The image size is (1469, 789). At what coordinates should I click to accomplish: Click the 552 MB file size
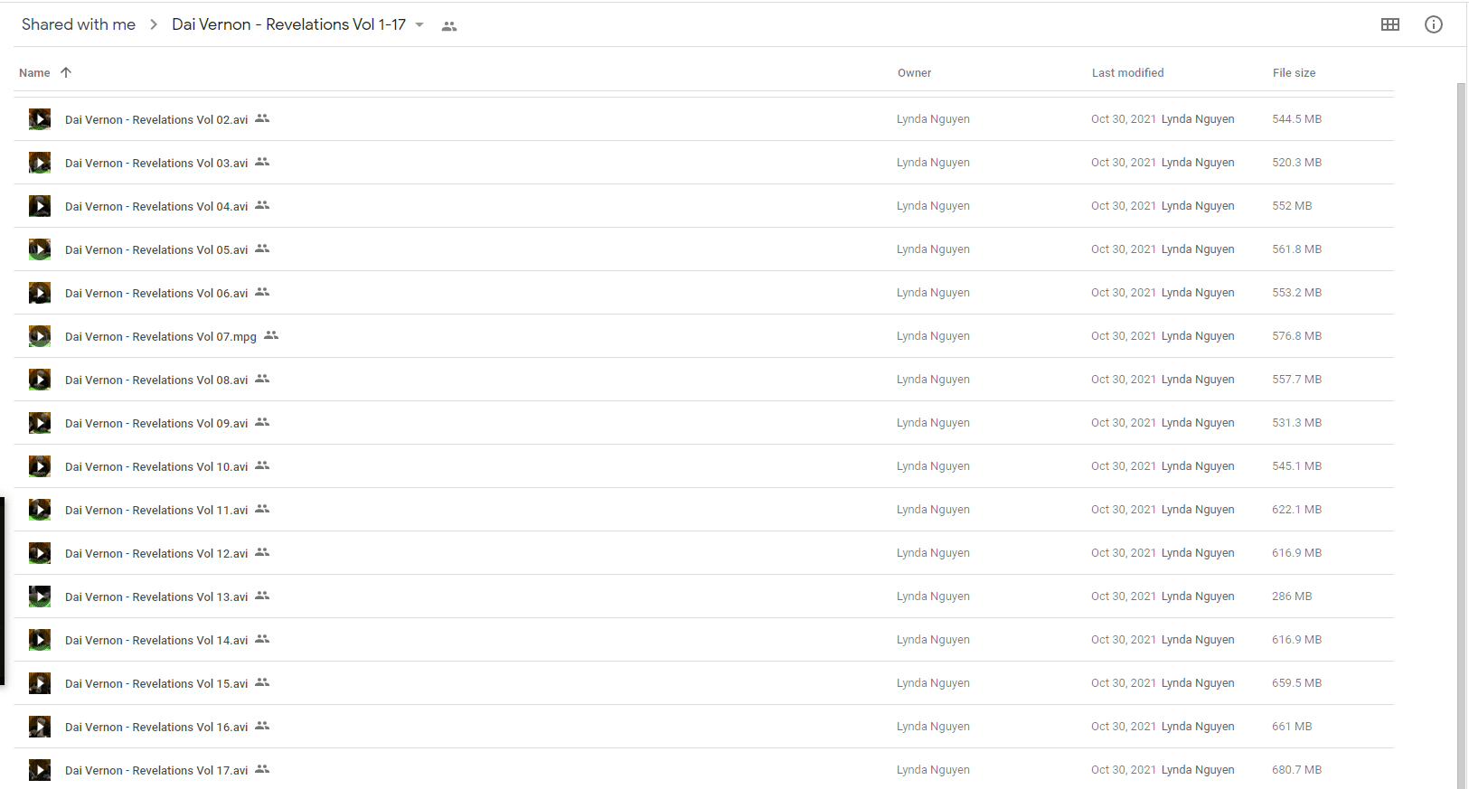tap(1292, 206)
